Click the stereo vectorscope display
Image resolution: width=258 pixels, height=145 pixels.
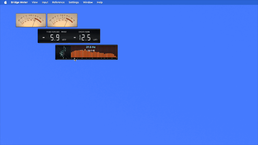tap(63, 52)
